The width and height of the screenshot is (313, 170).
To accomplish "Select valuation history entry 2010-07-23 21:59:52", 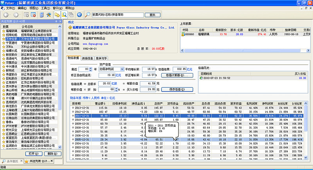I will pyautogui.click(x=253, y=78).
